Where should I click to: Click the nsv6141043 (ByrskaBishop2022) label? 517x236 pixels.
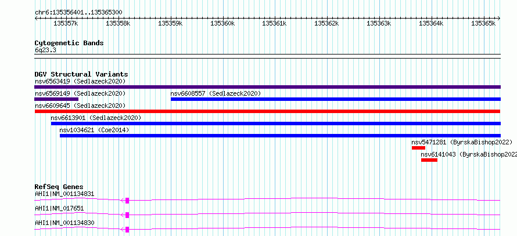(x=469, y=154)
